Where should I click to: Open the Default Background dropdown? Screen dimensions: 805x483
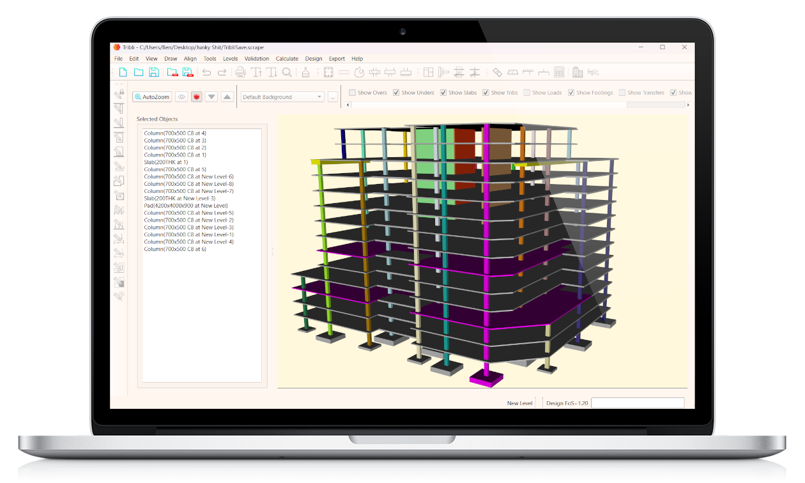319,96
